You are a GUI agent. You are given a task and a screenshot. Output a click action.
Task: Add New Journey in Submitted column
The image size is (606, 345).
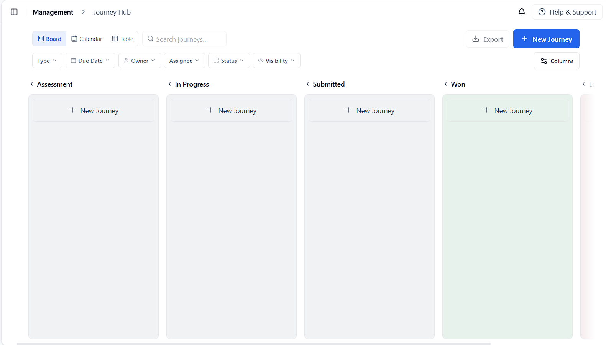pos(370,110)
